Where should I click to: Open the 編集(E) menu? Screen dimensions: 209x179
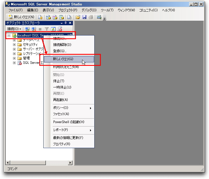pos(33,10)
